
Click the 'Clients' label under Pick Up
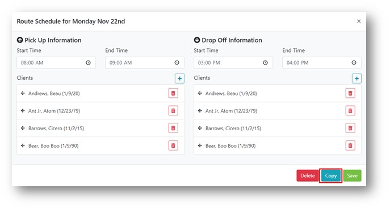[25, 78]
